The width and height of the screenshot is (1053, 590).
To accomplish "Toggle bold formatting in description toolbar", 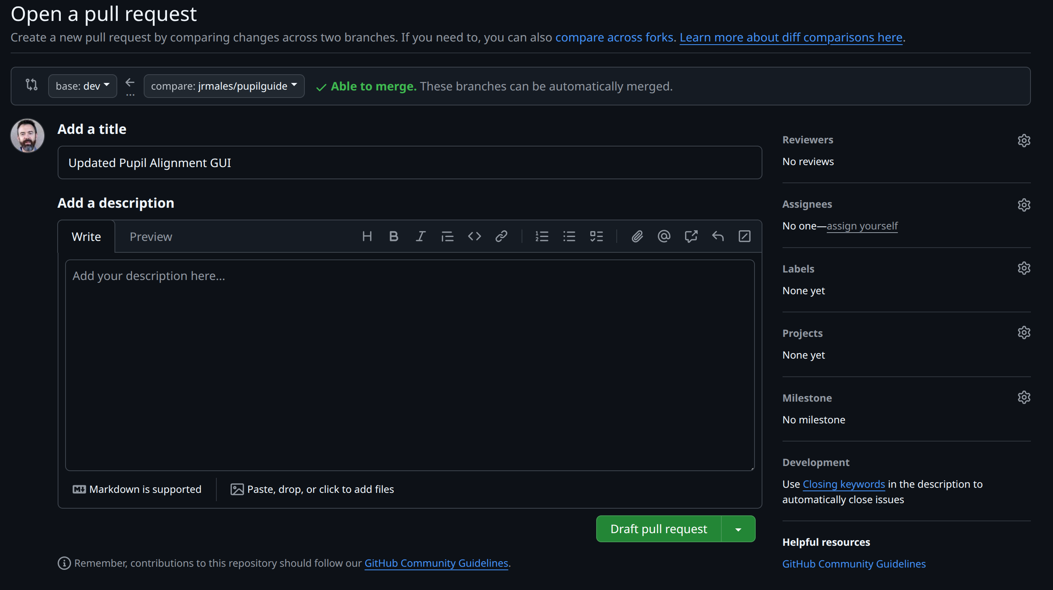I will 393,236.
